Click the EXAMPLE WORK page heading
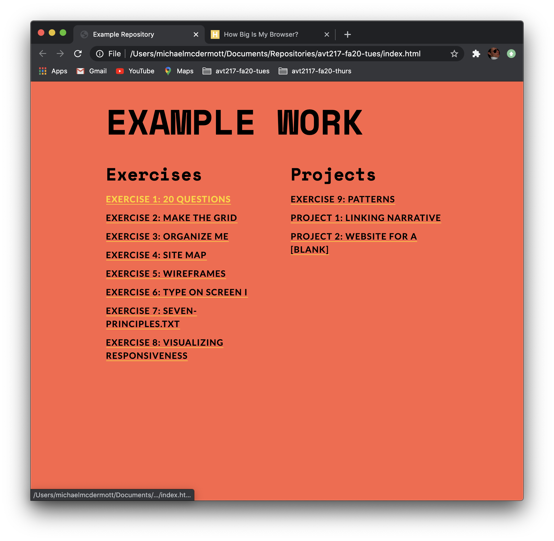This screenshot has height=541, width=554. [235, 123]
